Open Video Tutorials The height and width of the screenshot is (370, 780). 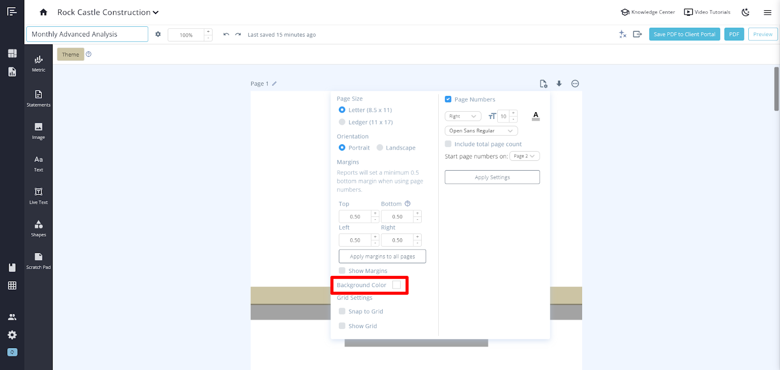tap(707, 12)
